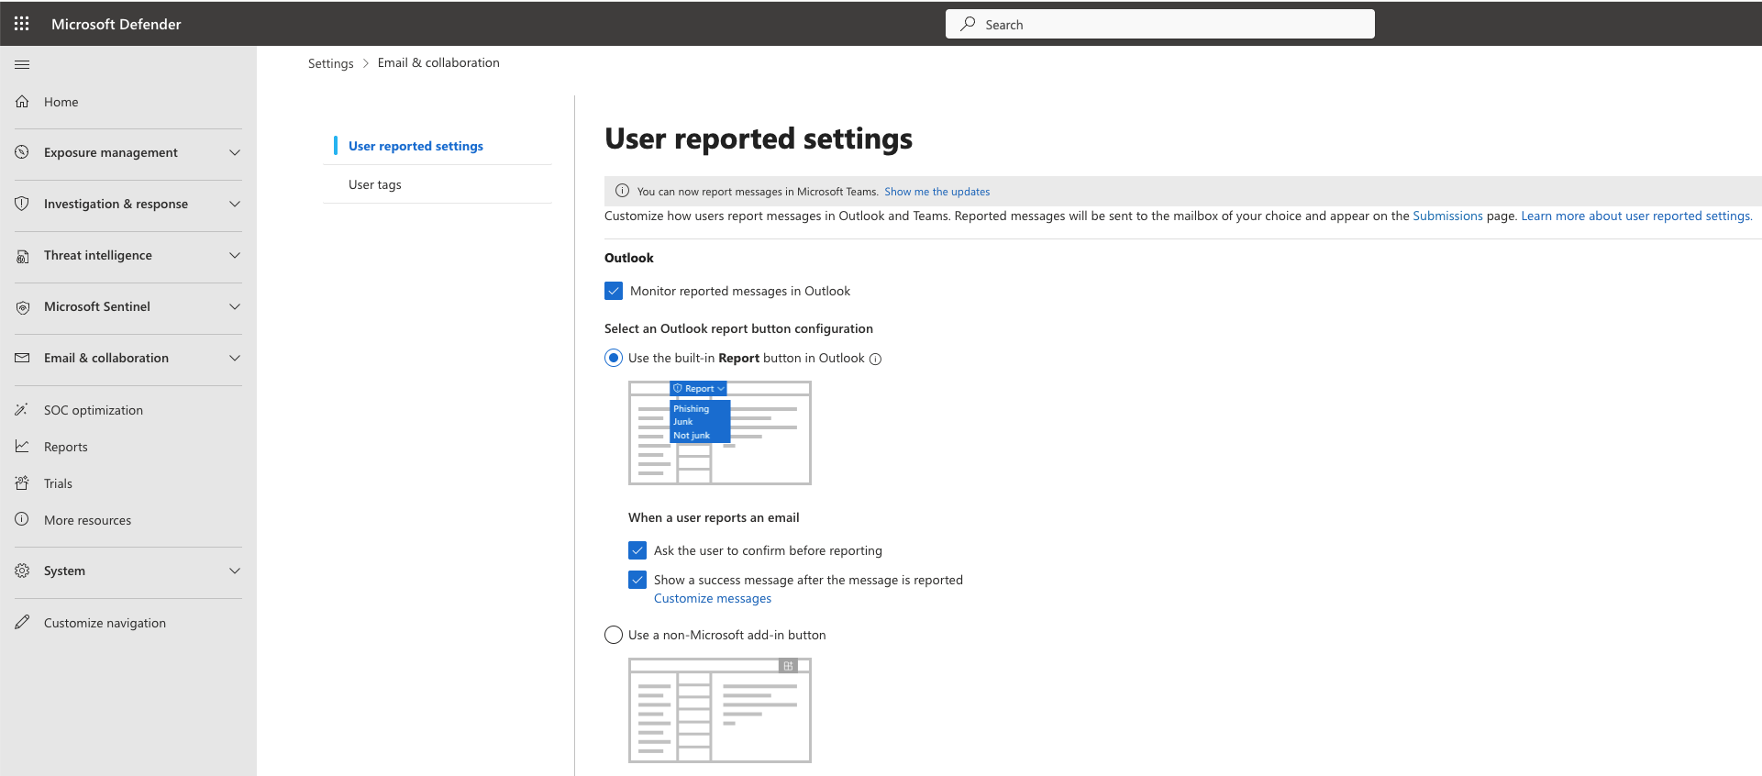Click into the Search input field

coord(1160,24)
